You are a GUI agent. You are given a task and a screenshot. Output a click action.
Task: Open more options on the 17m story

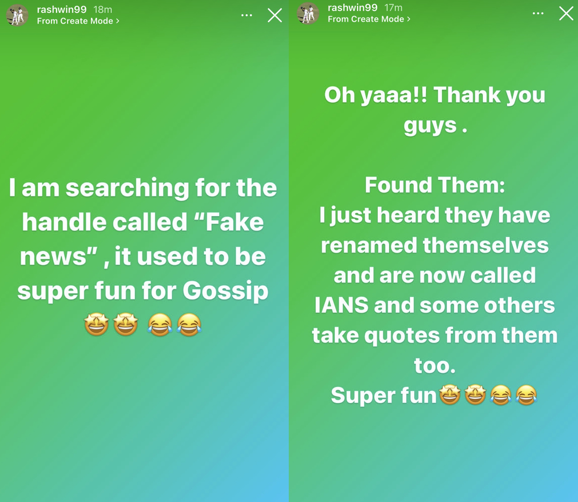[538, 14]
